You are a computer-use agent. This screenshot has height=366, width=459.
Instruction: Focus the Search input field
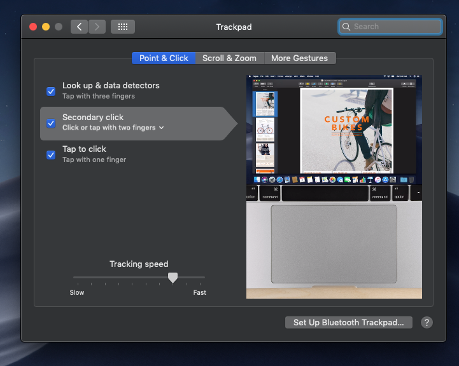click(395, 27)
